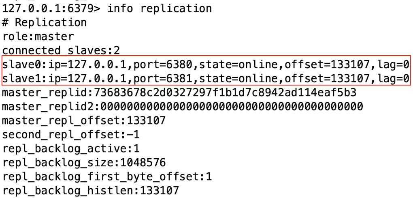The height and width of the screenshot is (198, 413).
Task: Click the connected_slaves:2 line
Action: (x=61, y=51)
